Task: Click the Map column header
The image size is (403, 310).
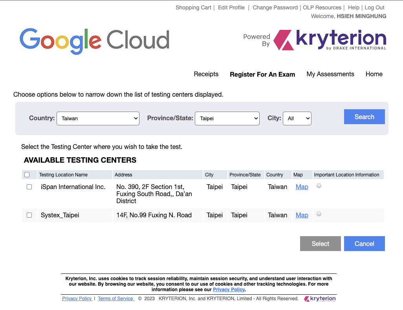Action: [x=302, y=175]
